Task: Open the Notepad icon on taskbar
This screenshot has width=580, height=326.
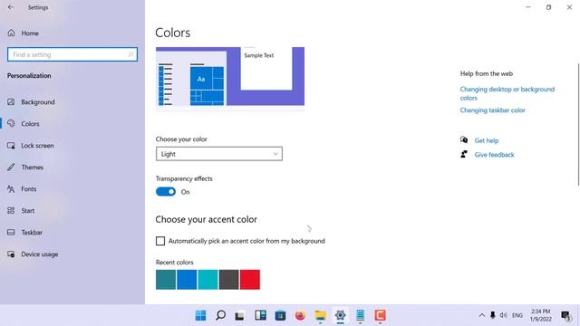Action: pos(360,315)
